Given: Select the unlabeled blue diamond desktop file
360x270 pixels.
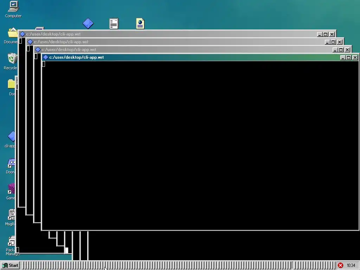Looking at the screenshot, I should (x=88, y=24).
